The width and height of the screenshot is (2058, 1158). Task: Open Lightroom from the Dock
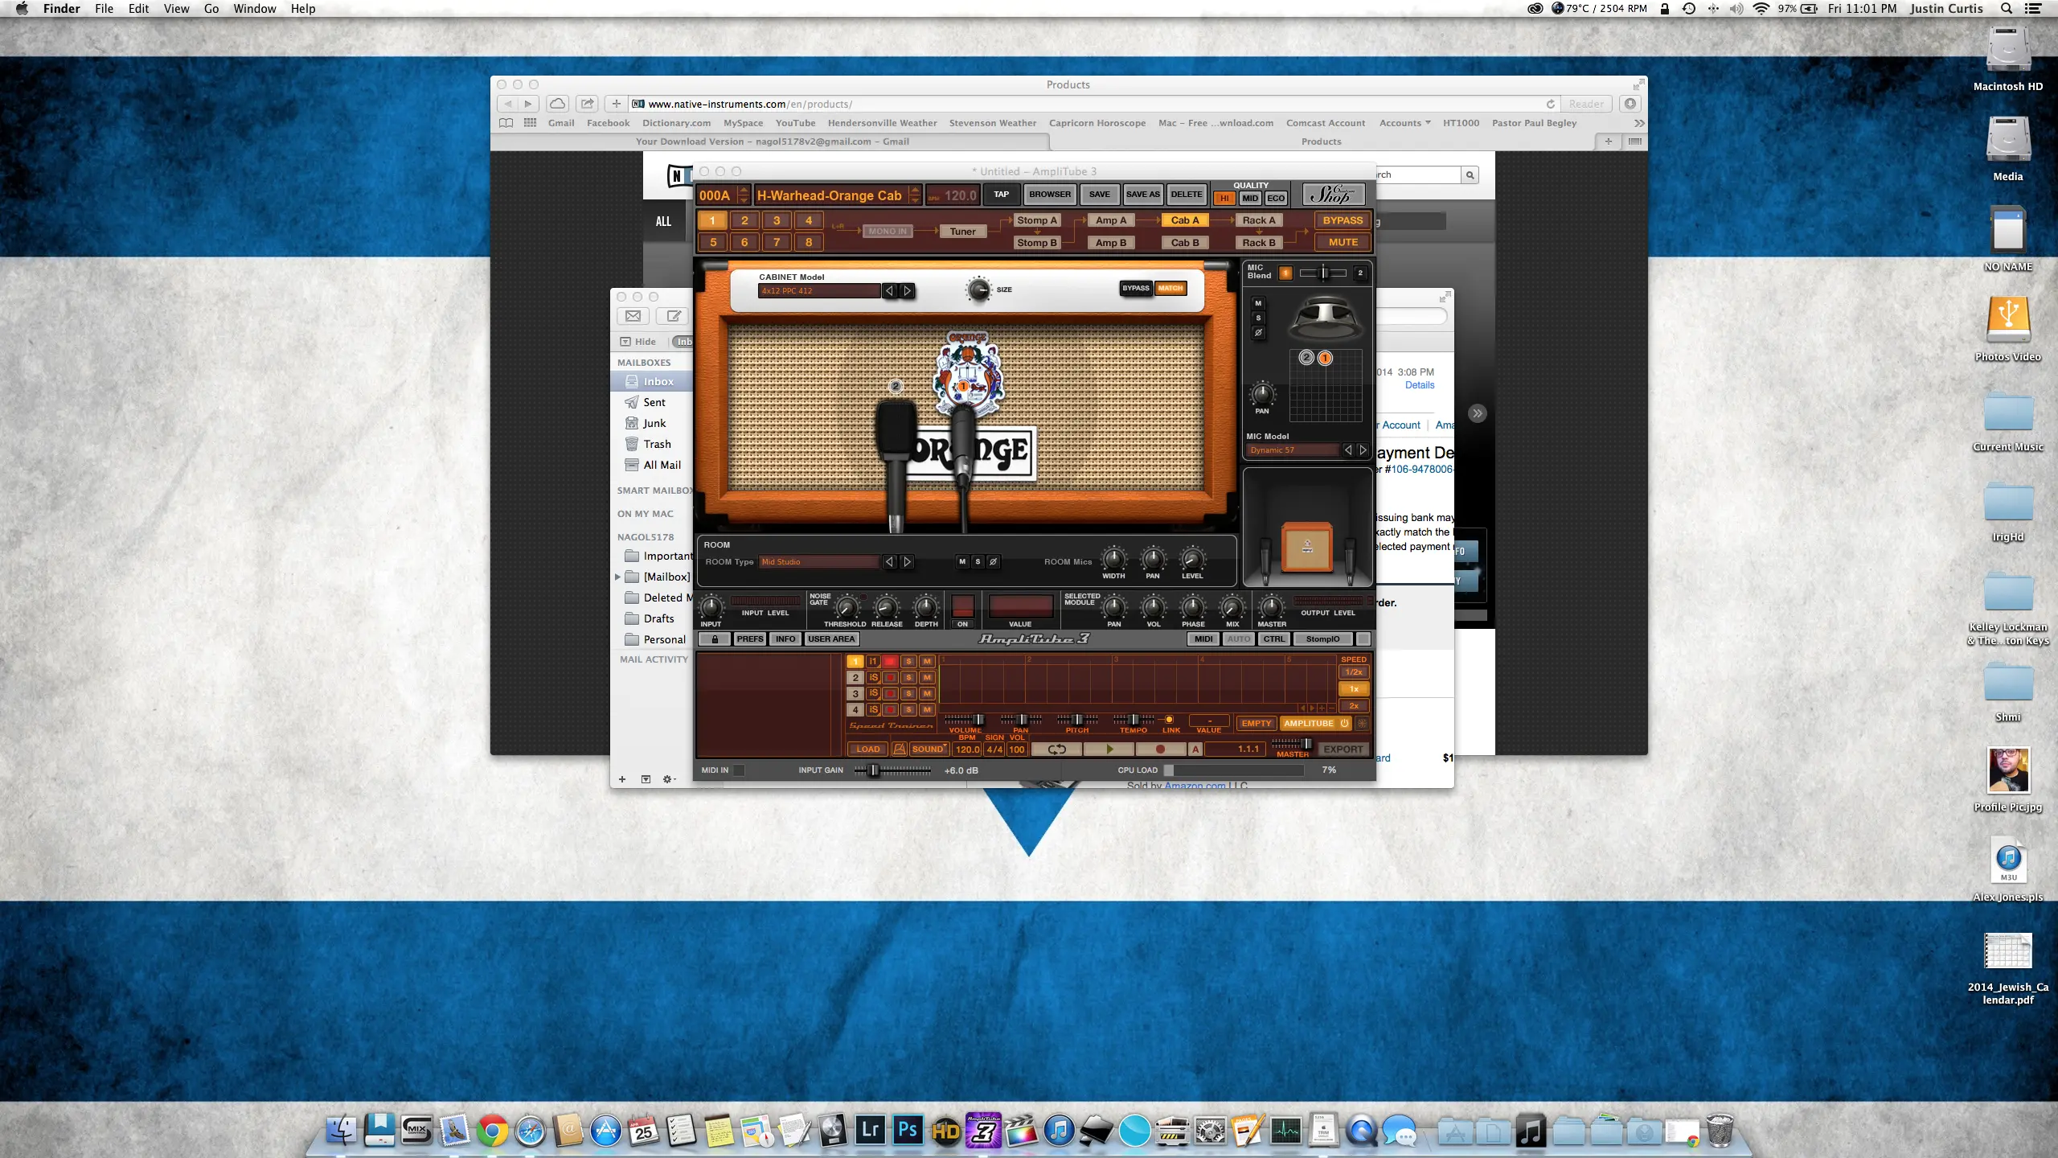point(870,1130)
